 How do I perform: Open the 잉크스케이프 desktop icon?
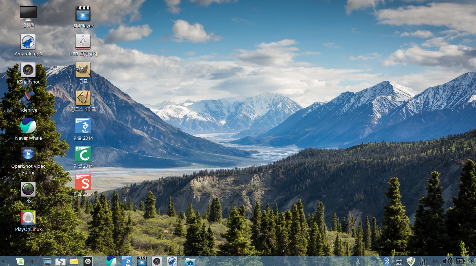pos(83,98)
